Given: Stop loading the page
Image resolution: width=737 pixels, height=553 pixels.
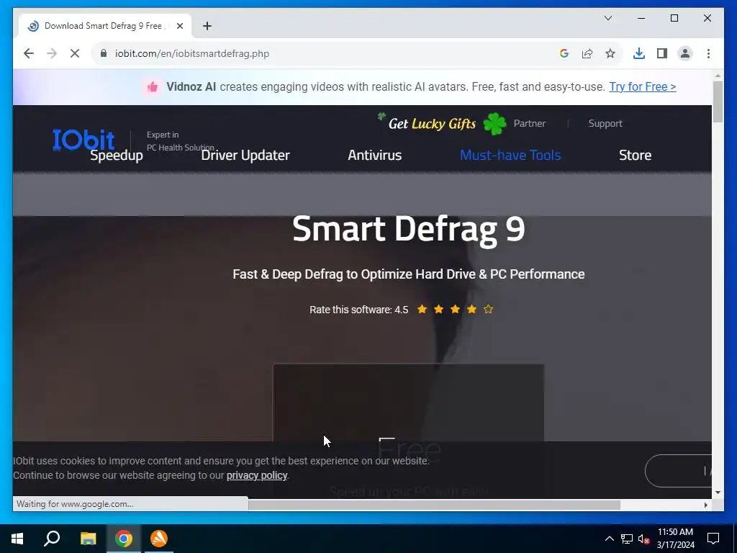Looking at the screenshot, I should click(75, 53).
